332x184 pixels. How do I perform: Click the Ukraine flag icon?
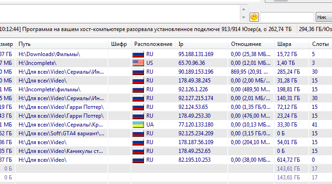(x=138, y=125)
